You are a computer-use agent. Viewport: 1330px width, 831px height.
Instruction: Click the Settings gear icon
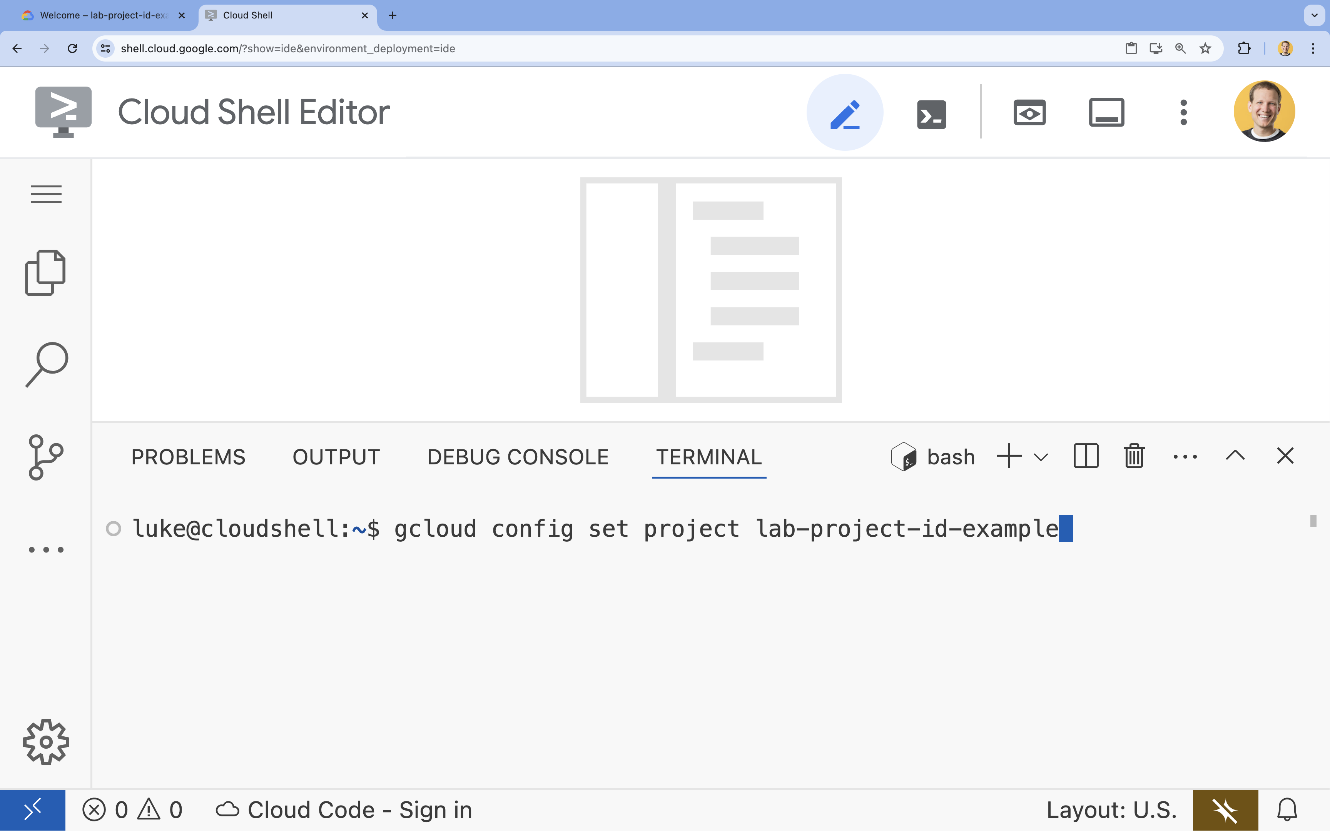(x=45, y=742)
